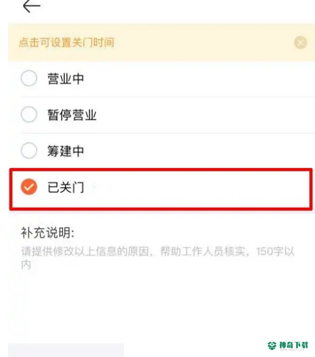Viewport: 315px width, 357px height.
Task: Click the 补充说明 heading label
Action: 48,233
